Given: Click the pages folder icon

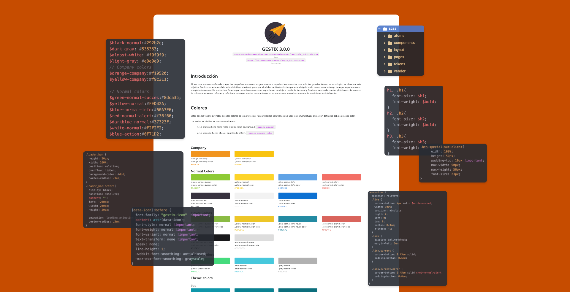Looking at the screenshot, I should [390, 57].
